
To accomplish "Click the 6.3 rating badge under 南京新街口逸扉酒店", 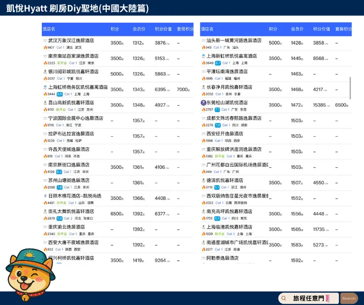I will (59, 172).
